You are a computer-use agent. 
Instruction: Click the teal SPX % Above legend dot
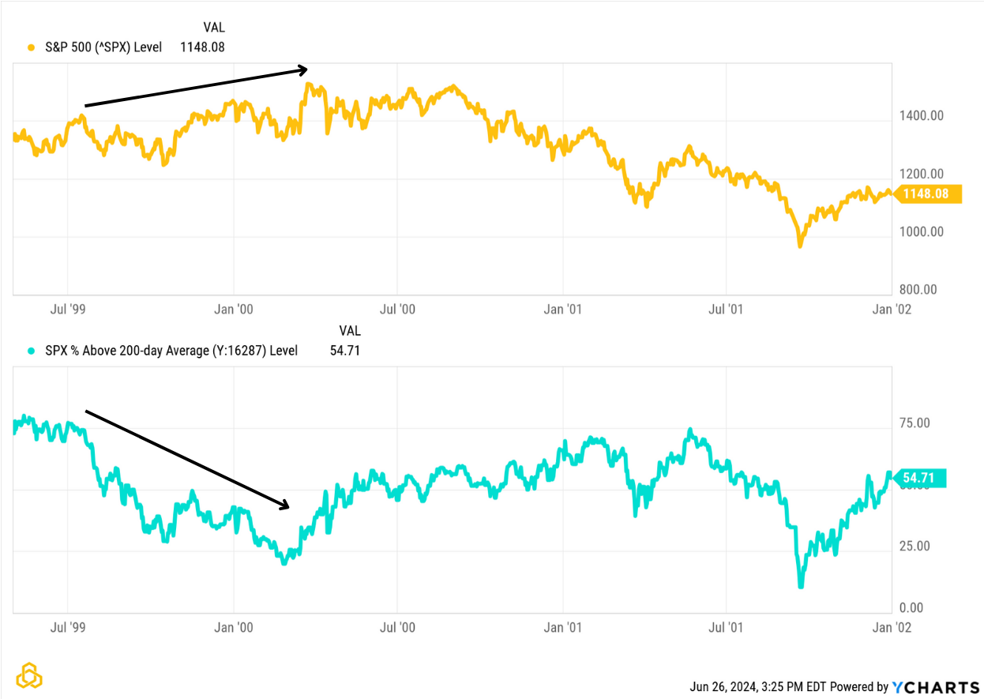coord(32,351)
